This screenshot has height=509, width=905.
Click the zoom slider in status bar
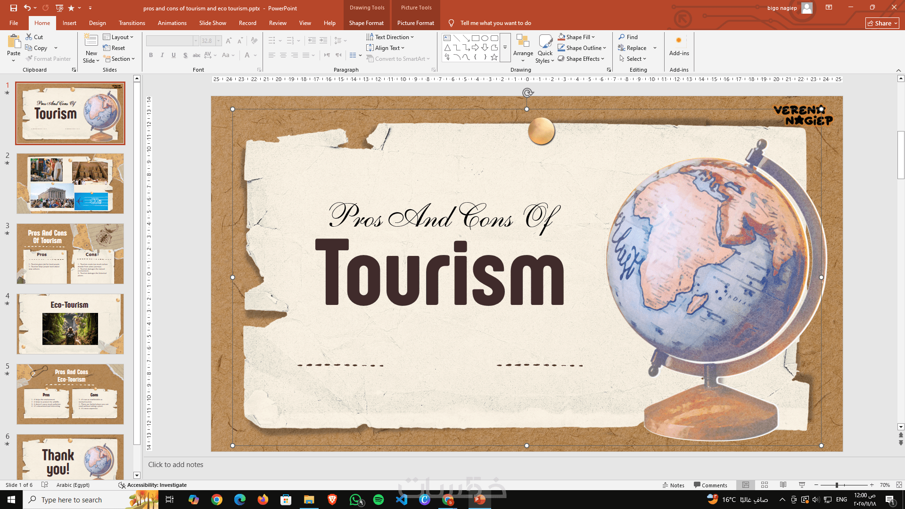[837, 485]
